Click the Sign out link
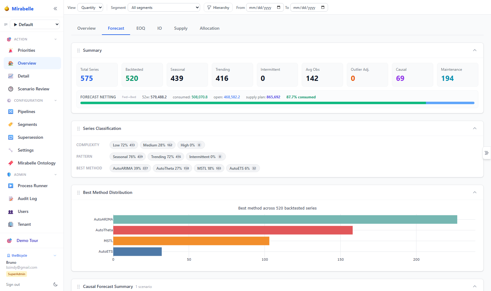Image resolution: width=491 pixels, height=291 pixels. coord(13,285)
